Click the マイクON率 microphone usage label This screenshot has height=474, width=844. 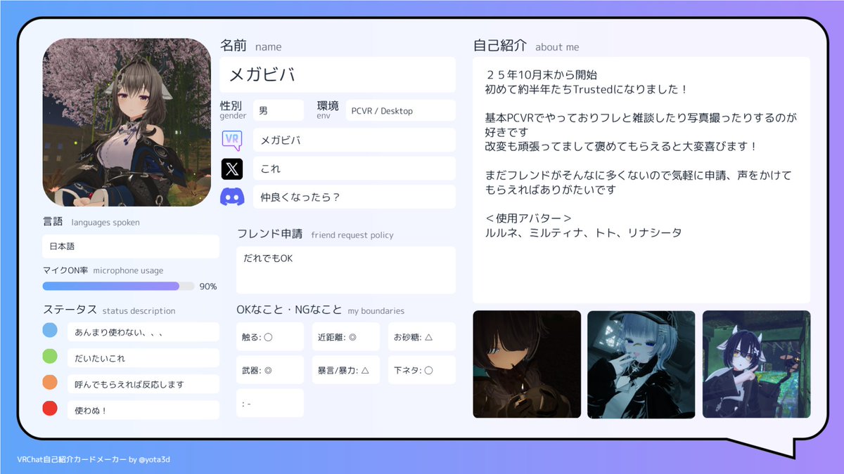tap(103, 270)
